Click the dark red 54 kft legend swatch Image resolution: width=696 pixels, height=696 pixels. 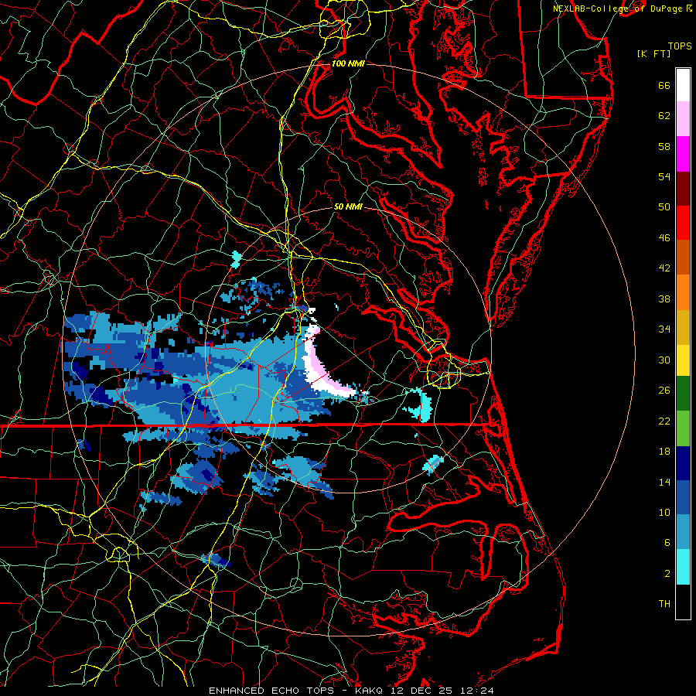pos(683,189)
